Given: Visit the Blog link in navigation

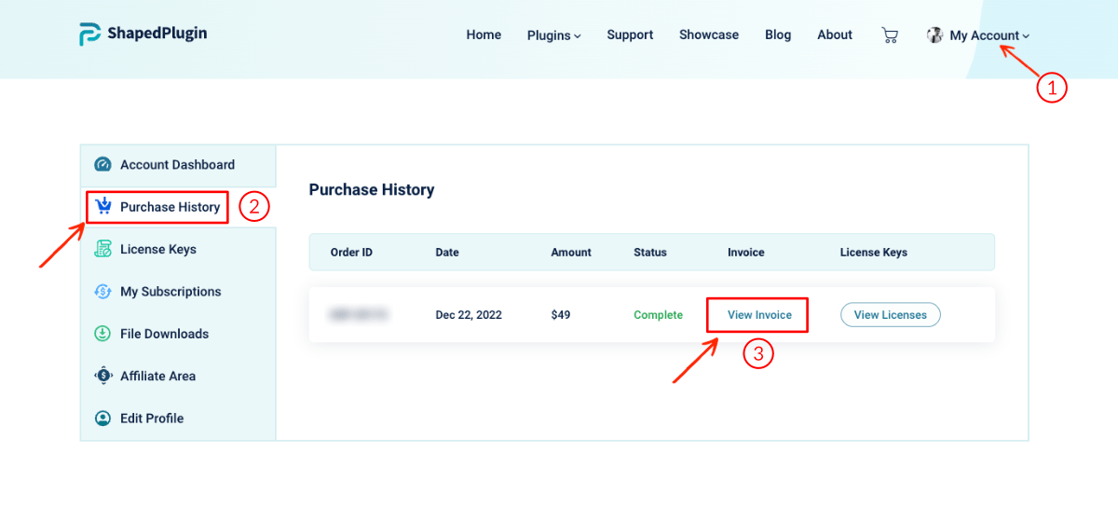Looking at the screenshot, I should [778, 34].
